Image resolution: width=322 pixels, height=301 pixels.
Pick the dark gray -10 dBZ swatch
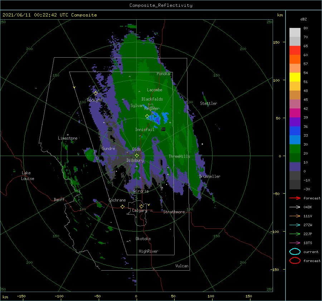[x=295, y=185]
